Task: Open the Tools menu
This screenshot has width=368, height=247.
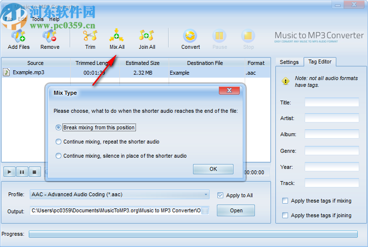Action: pyautogui.click(x=38, y=19)
